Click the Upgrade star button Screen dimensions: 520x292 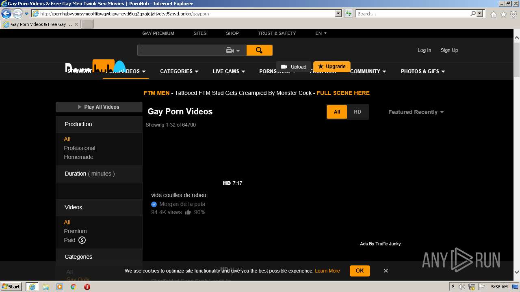pos(332,66)
